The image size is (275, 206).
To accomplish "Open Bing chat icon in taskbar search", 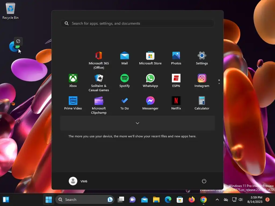I will coord(110,200).
